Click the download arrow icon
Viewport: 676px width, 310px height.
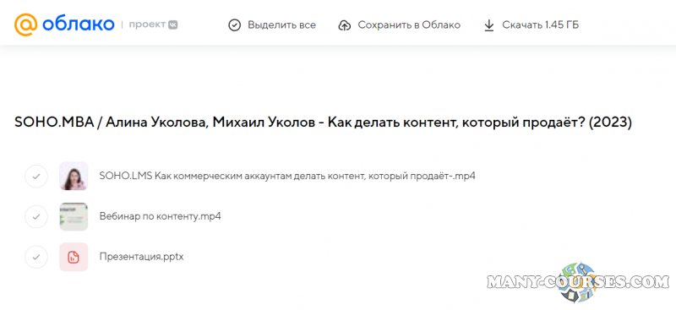488,25
